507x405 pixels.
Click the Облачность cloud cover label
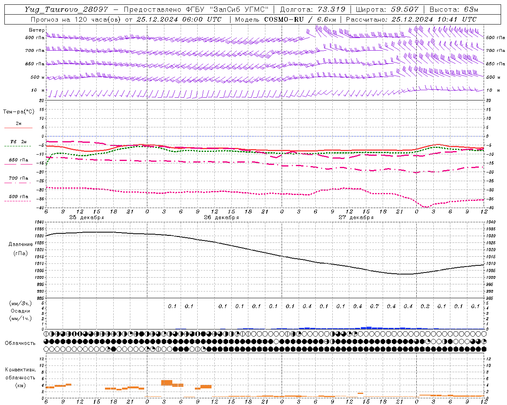[x=20, y=343]
